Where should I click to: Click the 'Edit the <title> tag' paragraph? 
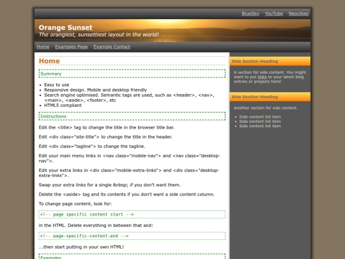(107, 127)
